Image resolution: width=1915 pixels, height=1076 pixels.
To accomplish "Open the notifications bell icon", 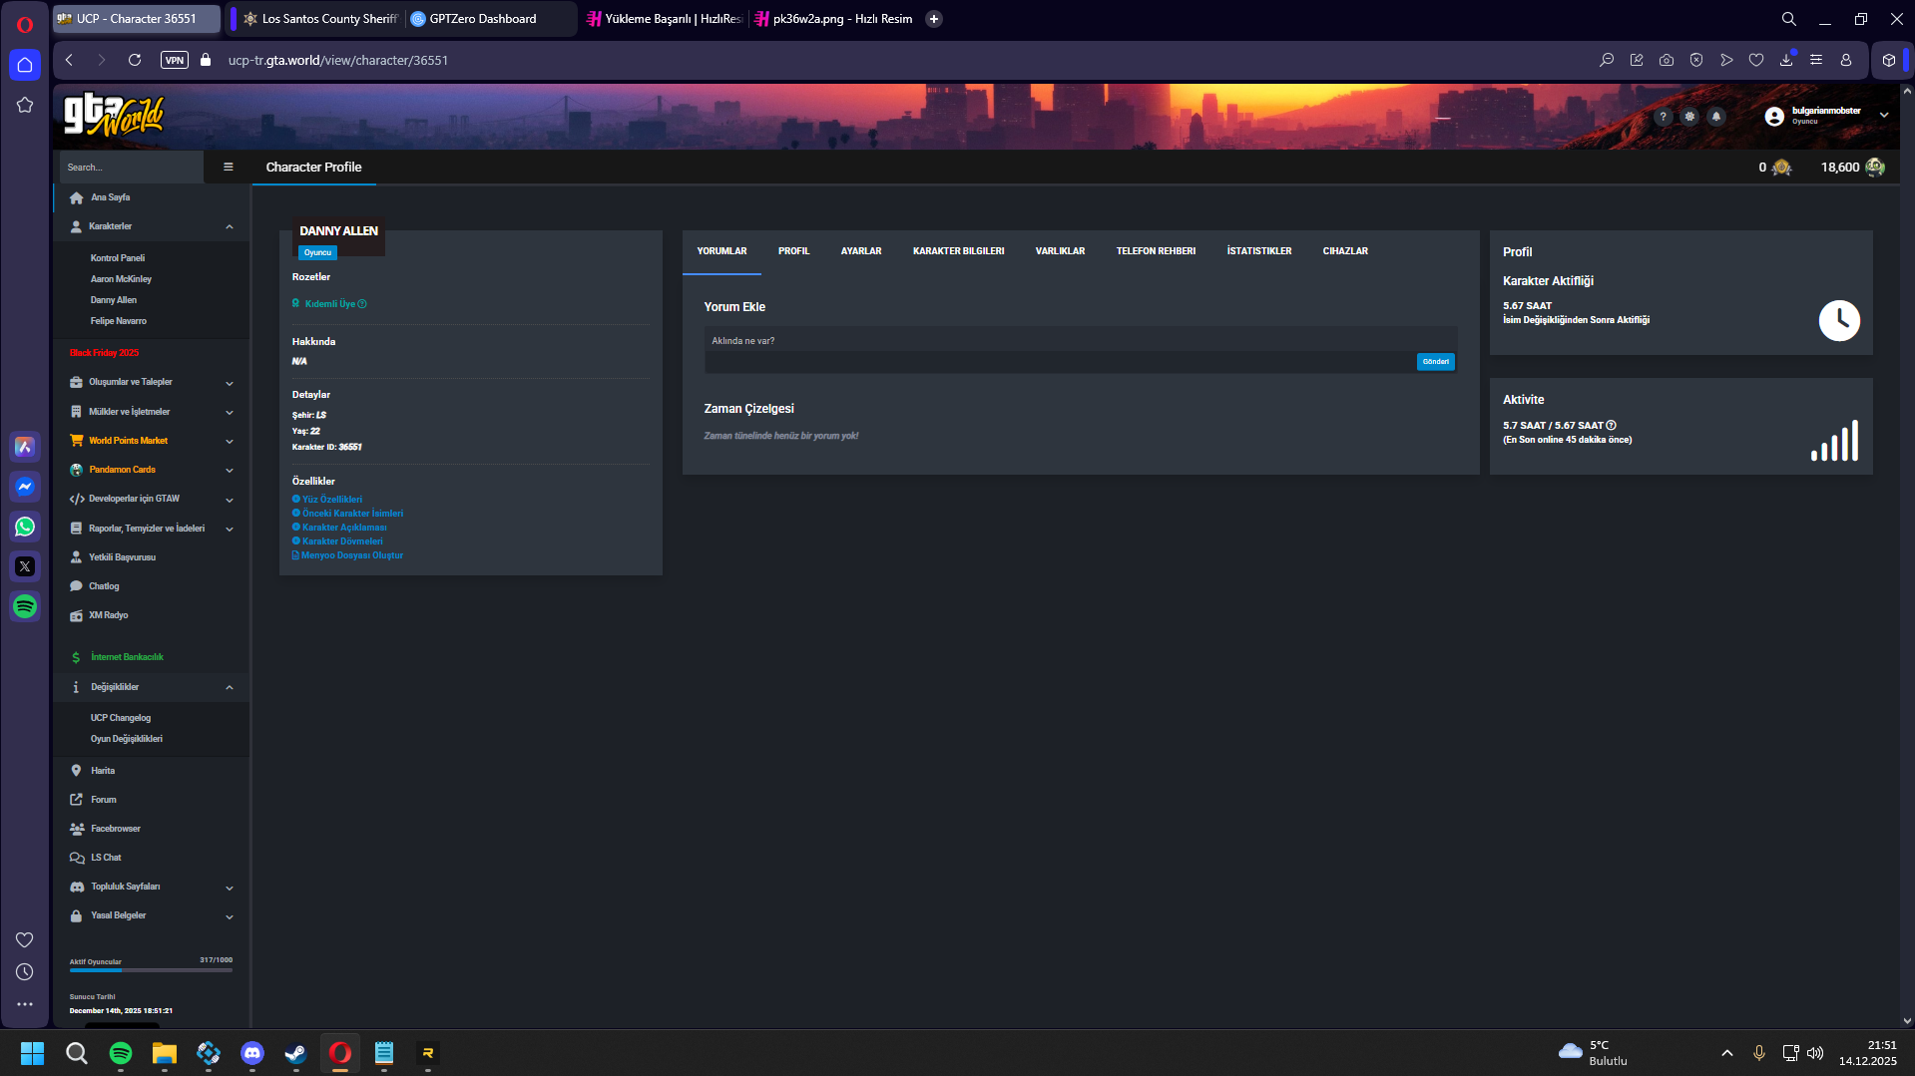I will point(1716,117).
